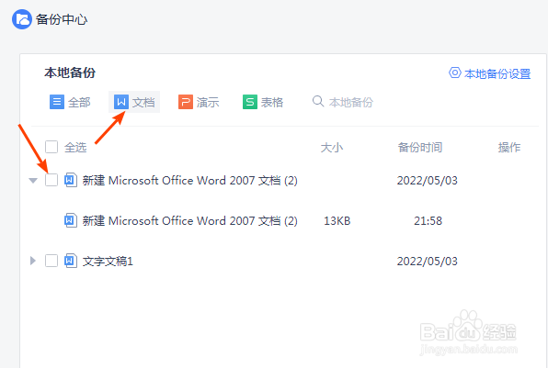Screen dimensions: 548x368
Task: Click the 备份中心 cloud folder logo
Action: (x=22, y=19)
